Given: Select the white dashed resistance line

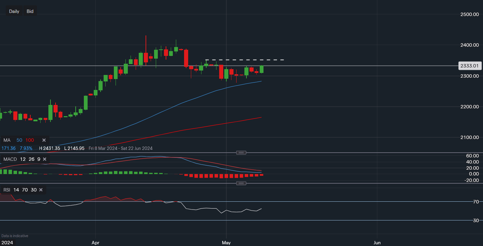Looking at the screenshot, I should 245,60.
